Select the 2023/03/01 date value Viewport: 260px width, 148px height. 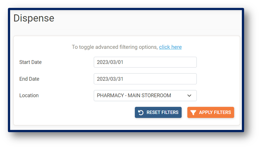[x=110, y=62]
